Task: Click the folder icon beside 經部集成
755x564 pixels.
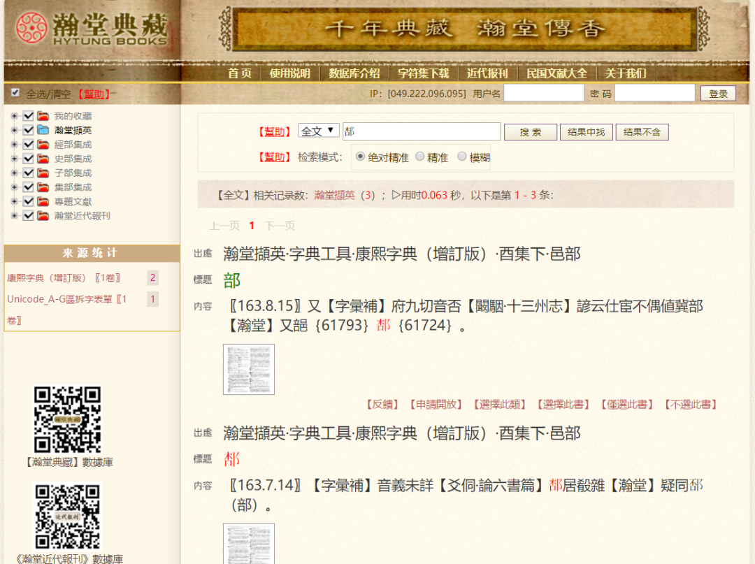Action: [x=43, y=145]
